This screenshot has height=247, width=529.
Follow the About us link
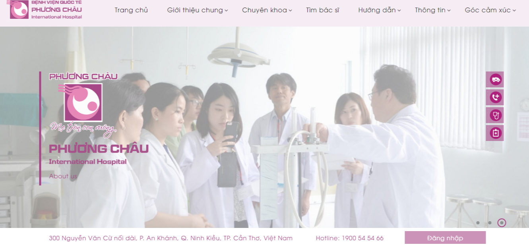[63, 176]
